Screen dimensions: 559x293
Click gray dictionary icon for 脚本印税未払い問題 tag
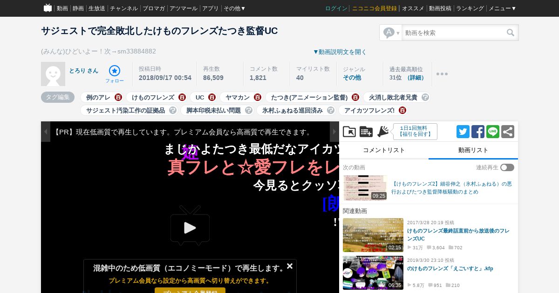(249, 110)
